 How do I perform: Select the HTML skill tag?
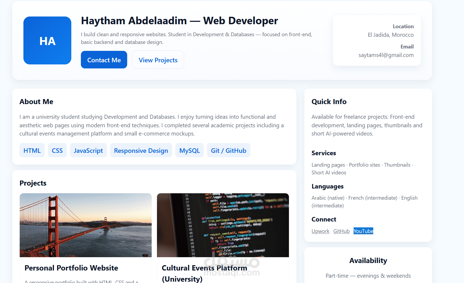click(32, 150)
